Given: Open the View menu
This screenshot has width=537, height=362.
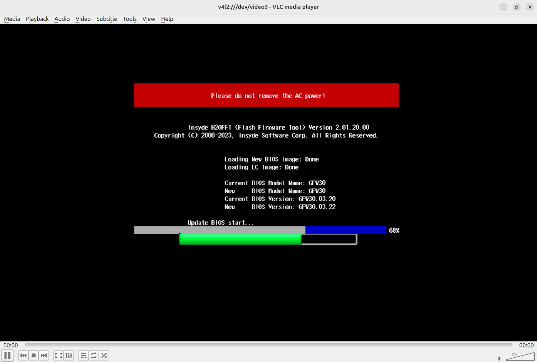Looking at the screenshot, I should 149,19.
